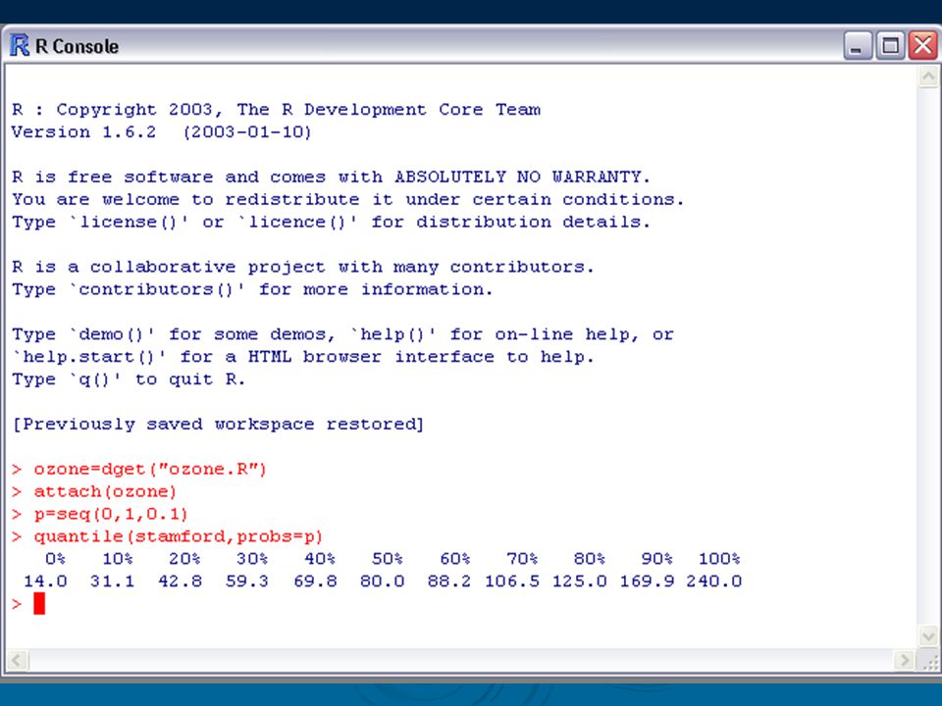Click the 'p=seq(0,1,0.1)' command line
The height and width of the screenshot is (706, 942).
tap(111, 514)
